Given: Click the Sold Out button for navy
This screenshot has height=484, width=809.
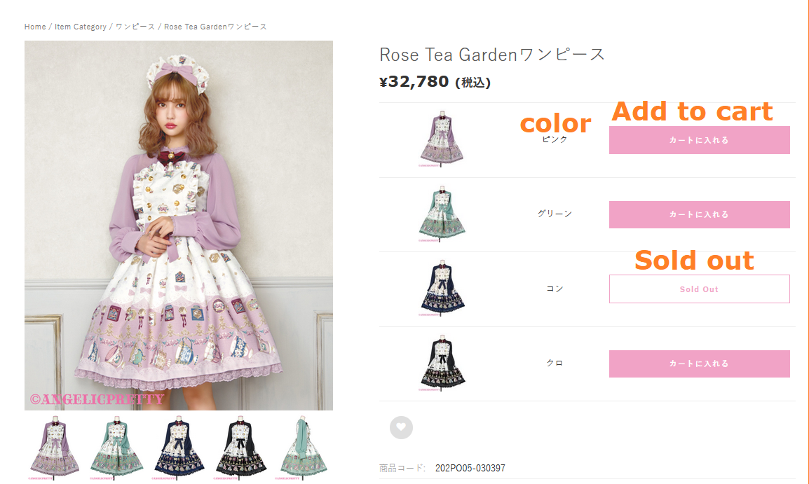Looking at the screenshot, I should [699, 289].
